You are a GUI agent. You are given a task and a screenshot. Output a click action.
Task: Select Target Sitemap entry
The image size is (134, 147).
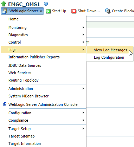(x=21, y=136)
